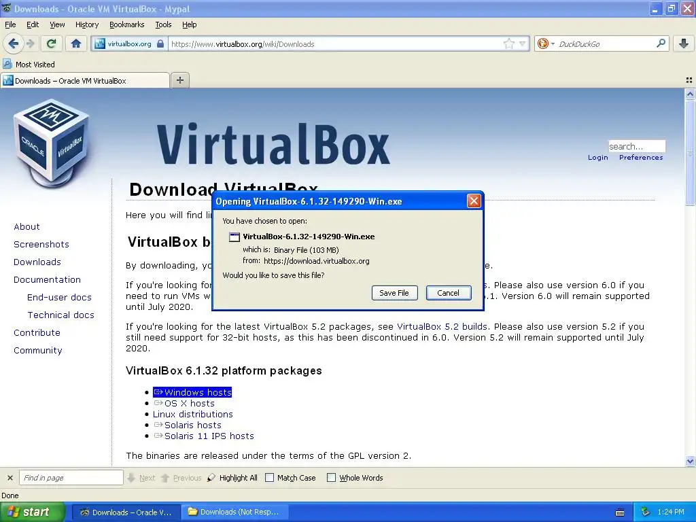Click the find Next arrow button
The image size is (696, 522).
141,478
